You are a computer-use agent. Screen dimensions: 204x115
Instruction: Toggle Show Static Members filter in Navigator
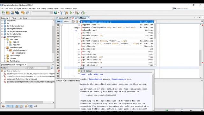pyautogui.click(x=12, y=106)
